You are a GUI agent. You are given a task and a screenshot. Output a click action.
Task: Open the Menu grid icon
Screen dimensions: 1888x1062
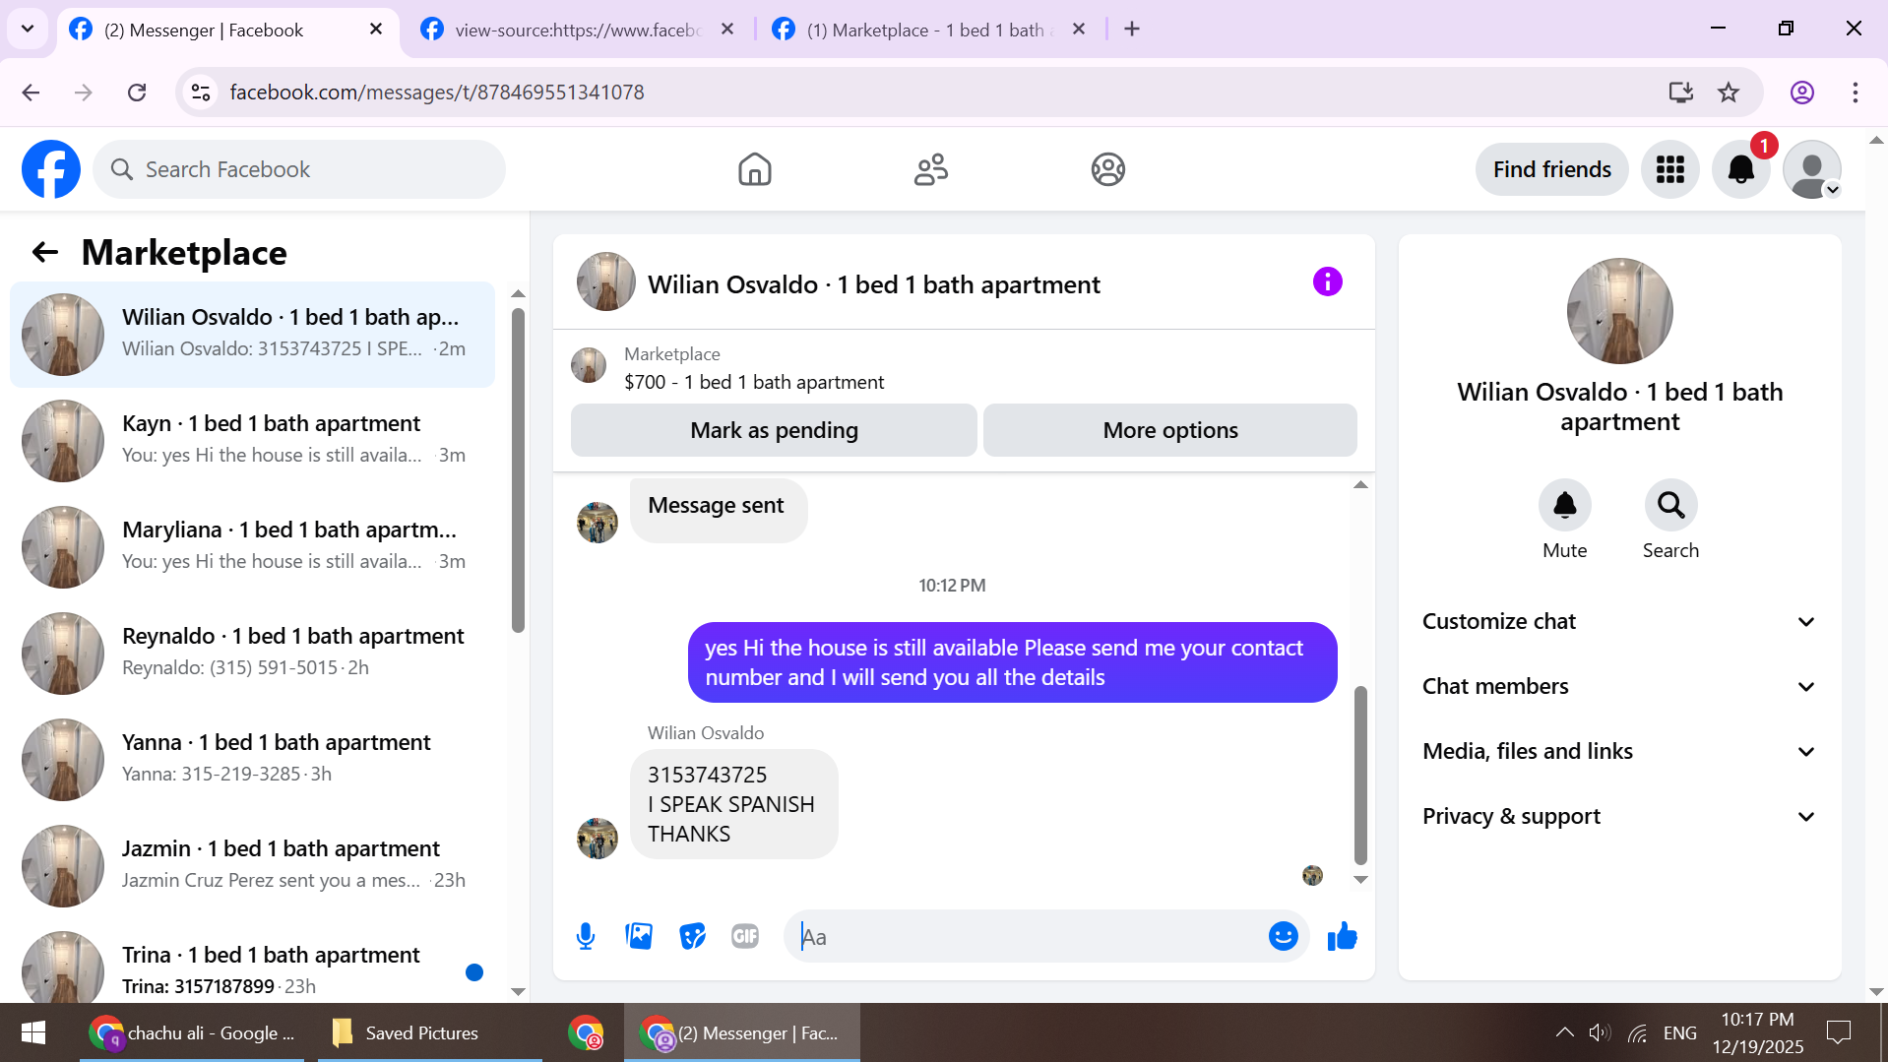click(1670, 169)
